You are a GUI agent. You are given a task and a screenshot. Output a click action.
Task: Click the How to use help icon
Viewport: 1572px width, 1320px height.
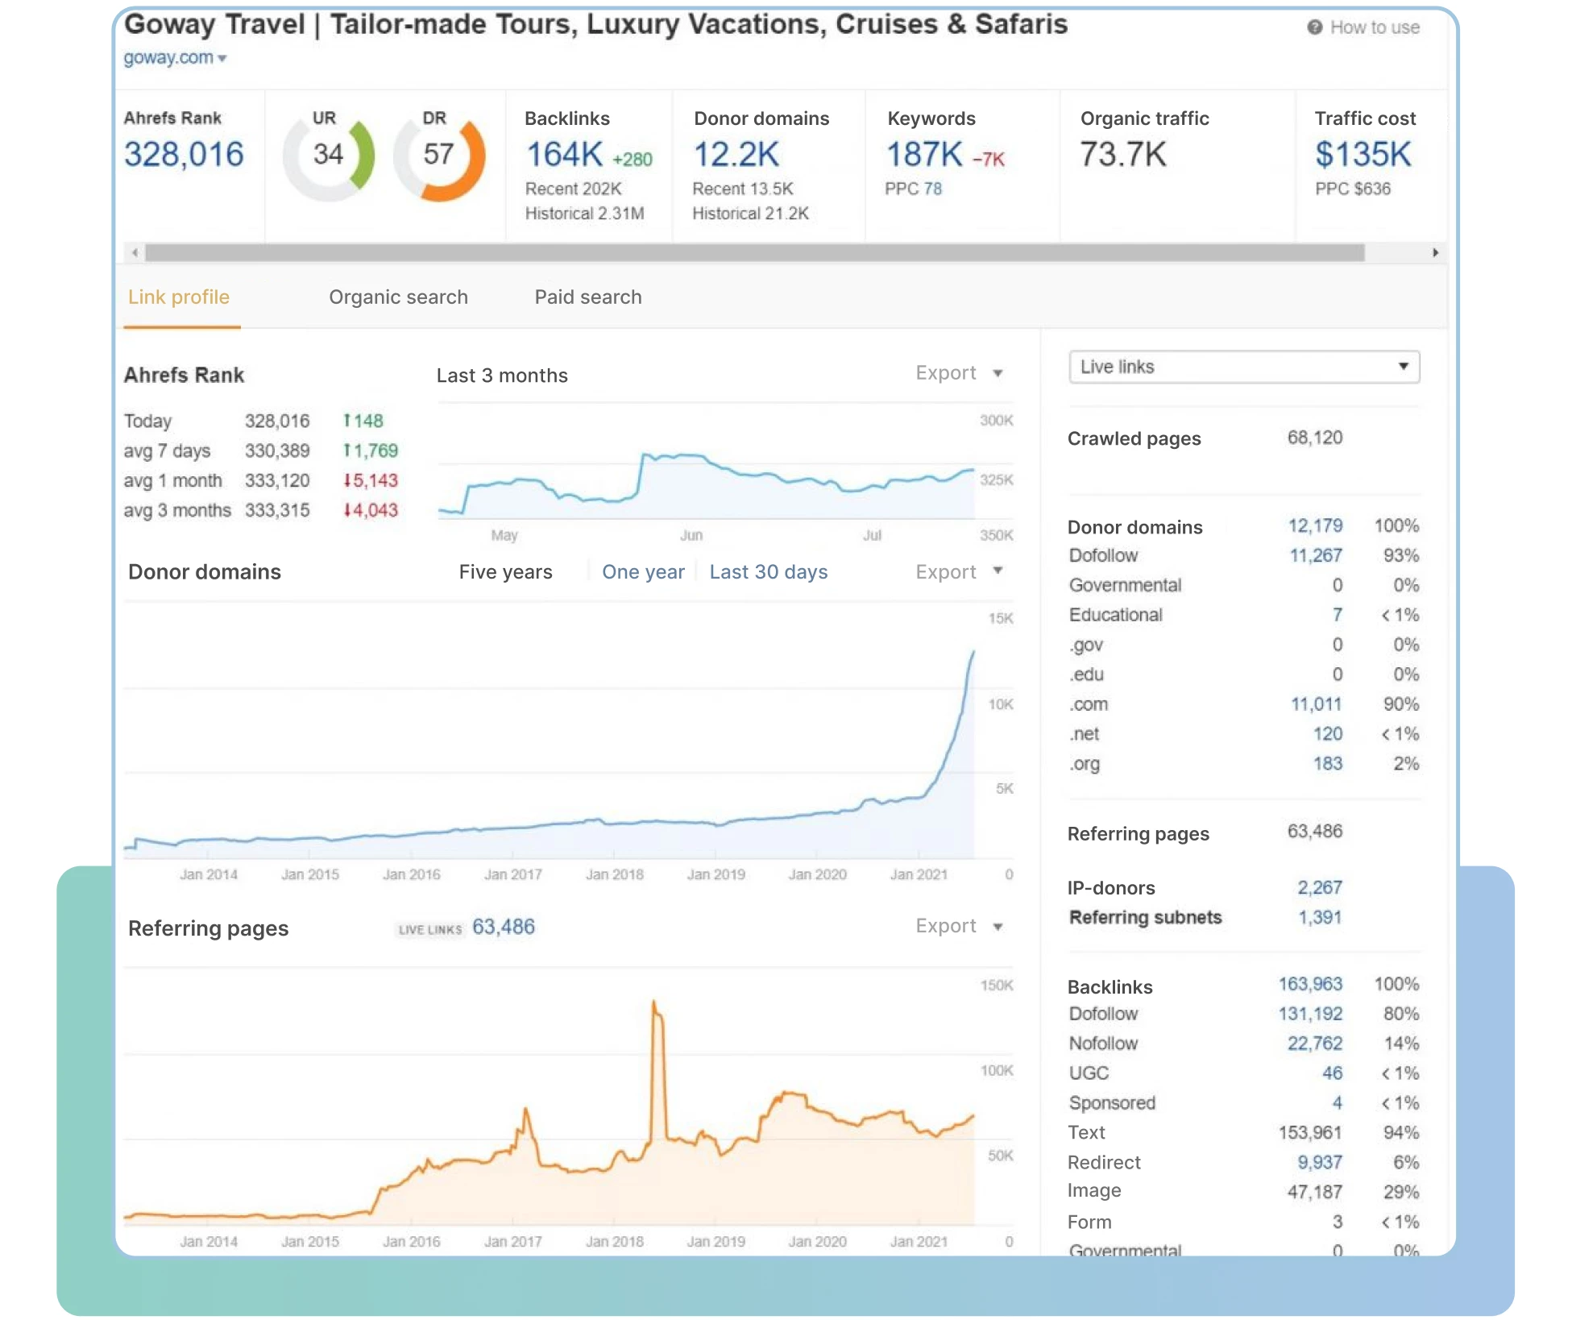tap(1314, 27)
